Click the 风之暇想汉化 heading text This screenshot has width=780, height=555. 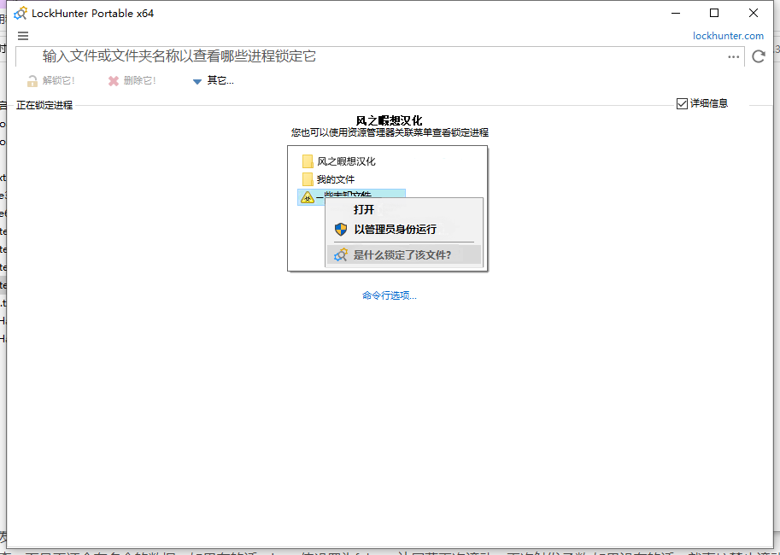click(389, 120)
